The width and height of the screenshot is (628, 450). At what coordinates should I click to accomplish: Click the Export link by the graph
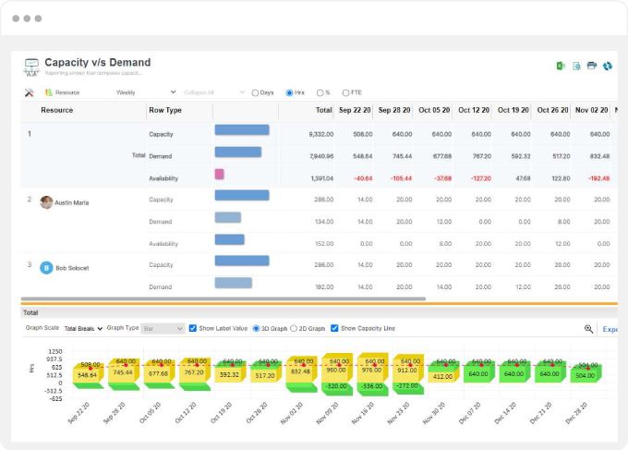(x=610, y=329)
